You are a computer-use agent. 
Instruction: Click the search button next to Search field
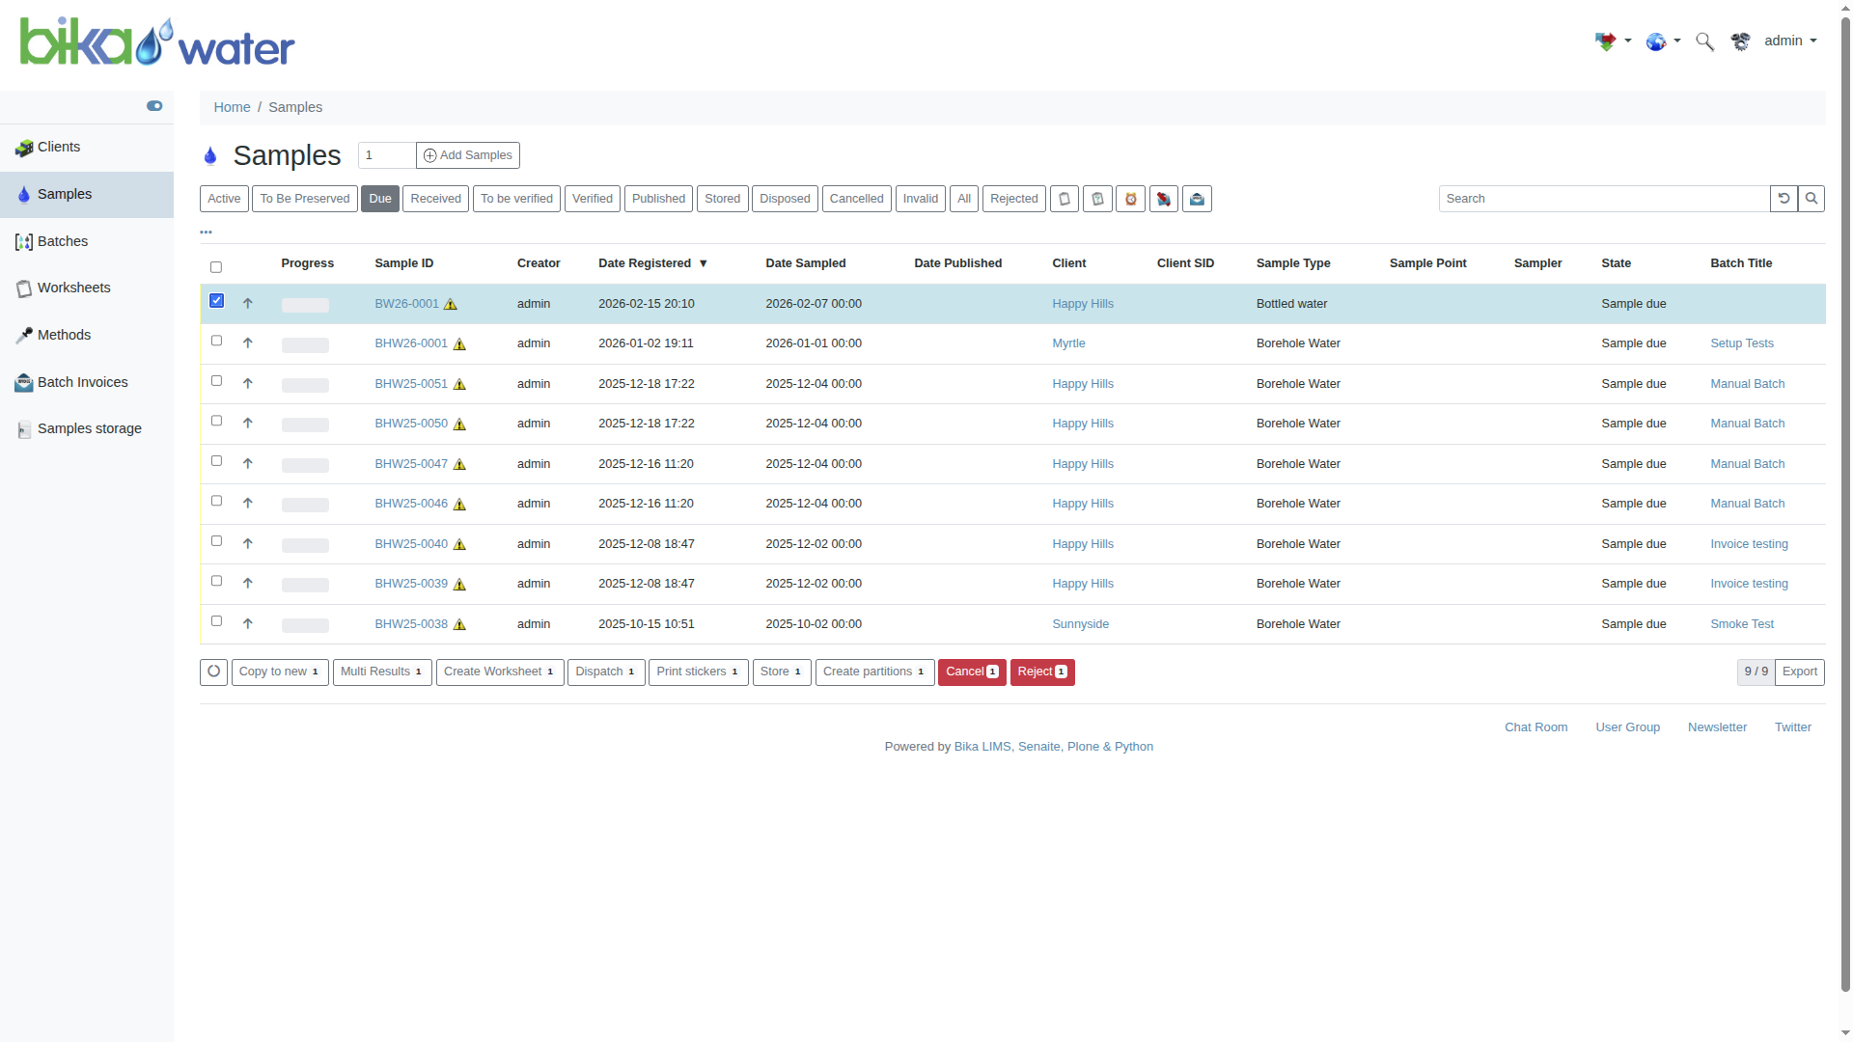click(x=1811, y=199)
